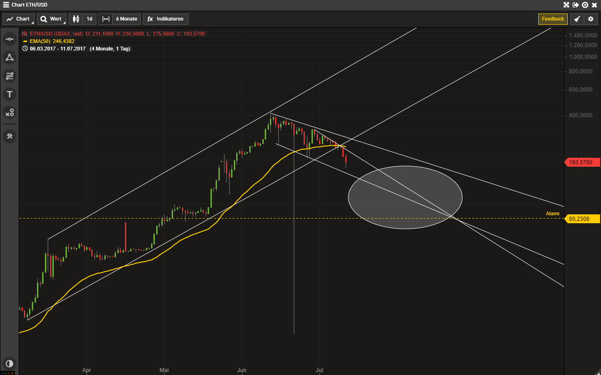
Task: Click the Alarm label on the dashed line
Action: (x=552, y=213)
